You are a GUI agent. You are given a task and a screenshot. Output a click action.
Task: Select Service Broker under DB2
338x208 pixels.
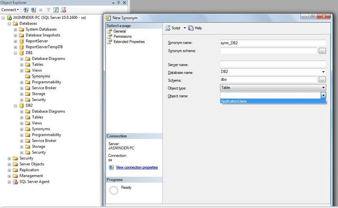44,141
